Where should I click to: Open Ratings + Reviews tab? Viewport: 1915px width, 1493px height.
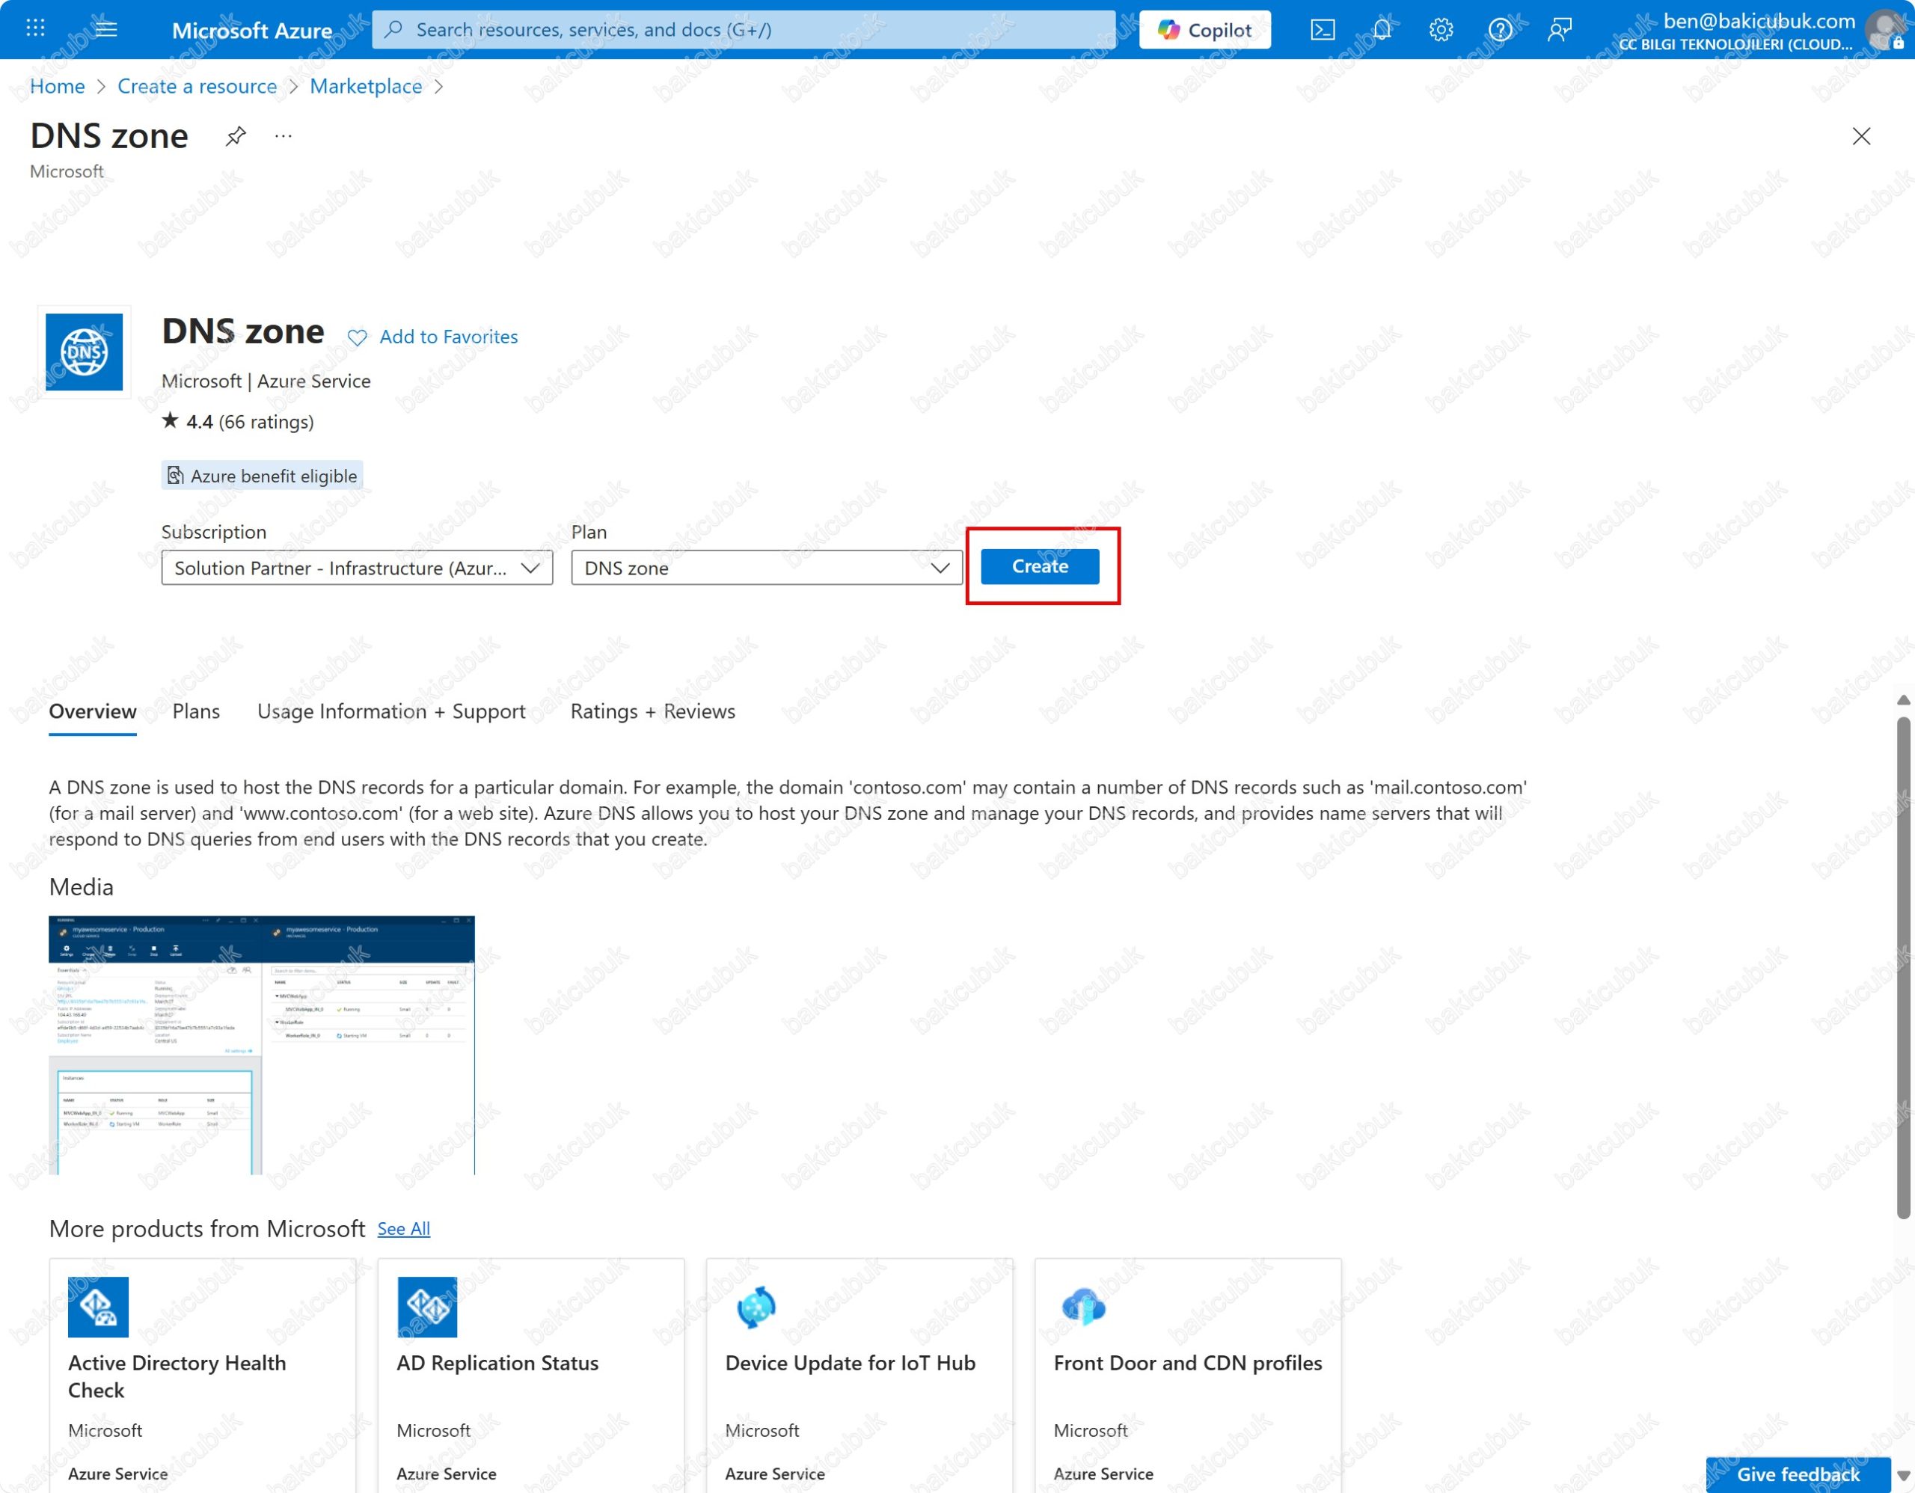pos(652,711)
